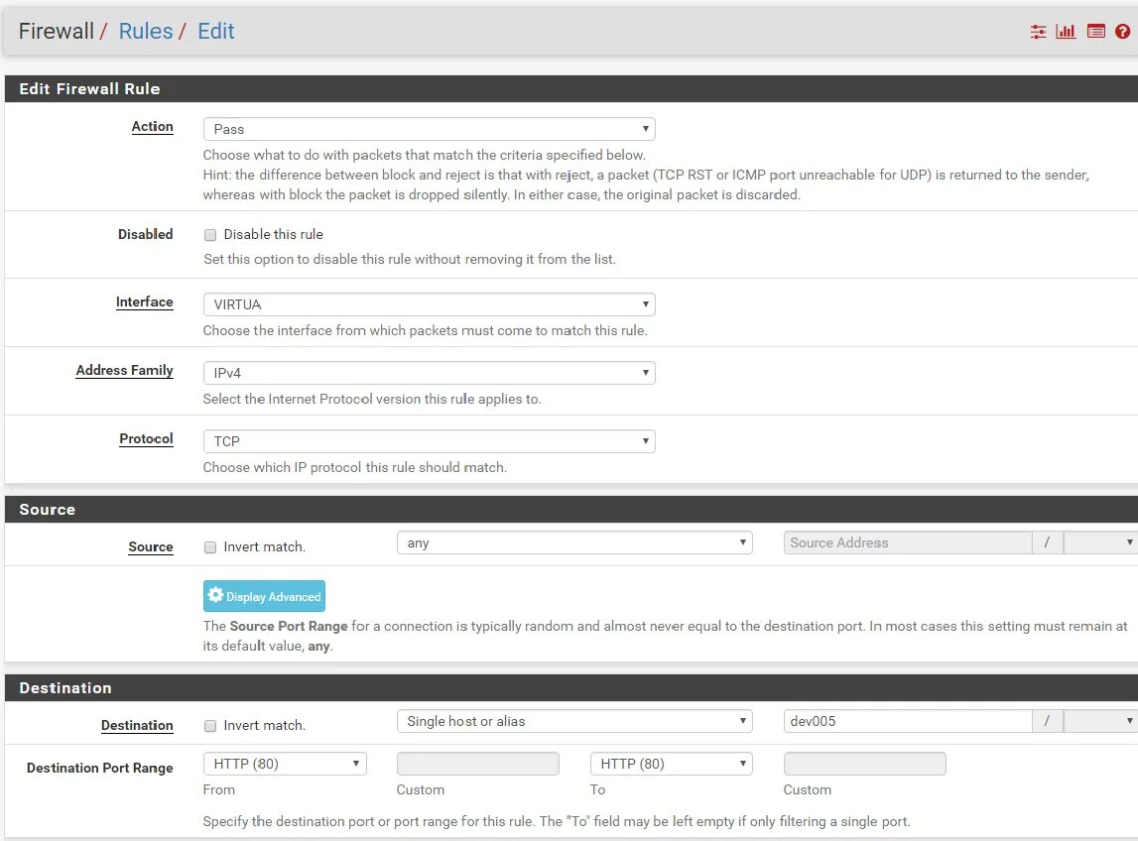
Task: Open the related log entries icon
Action: 1096,31
